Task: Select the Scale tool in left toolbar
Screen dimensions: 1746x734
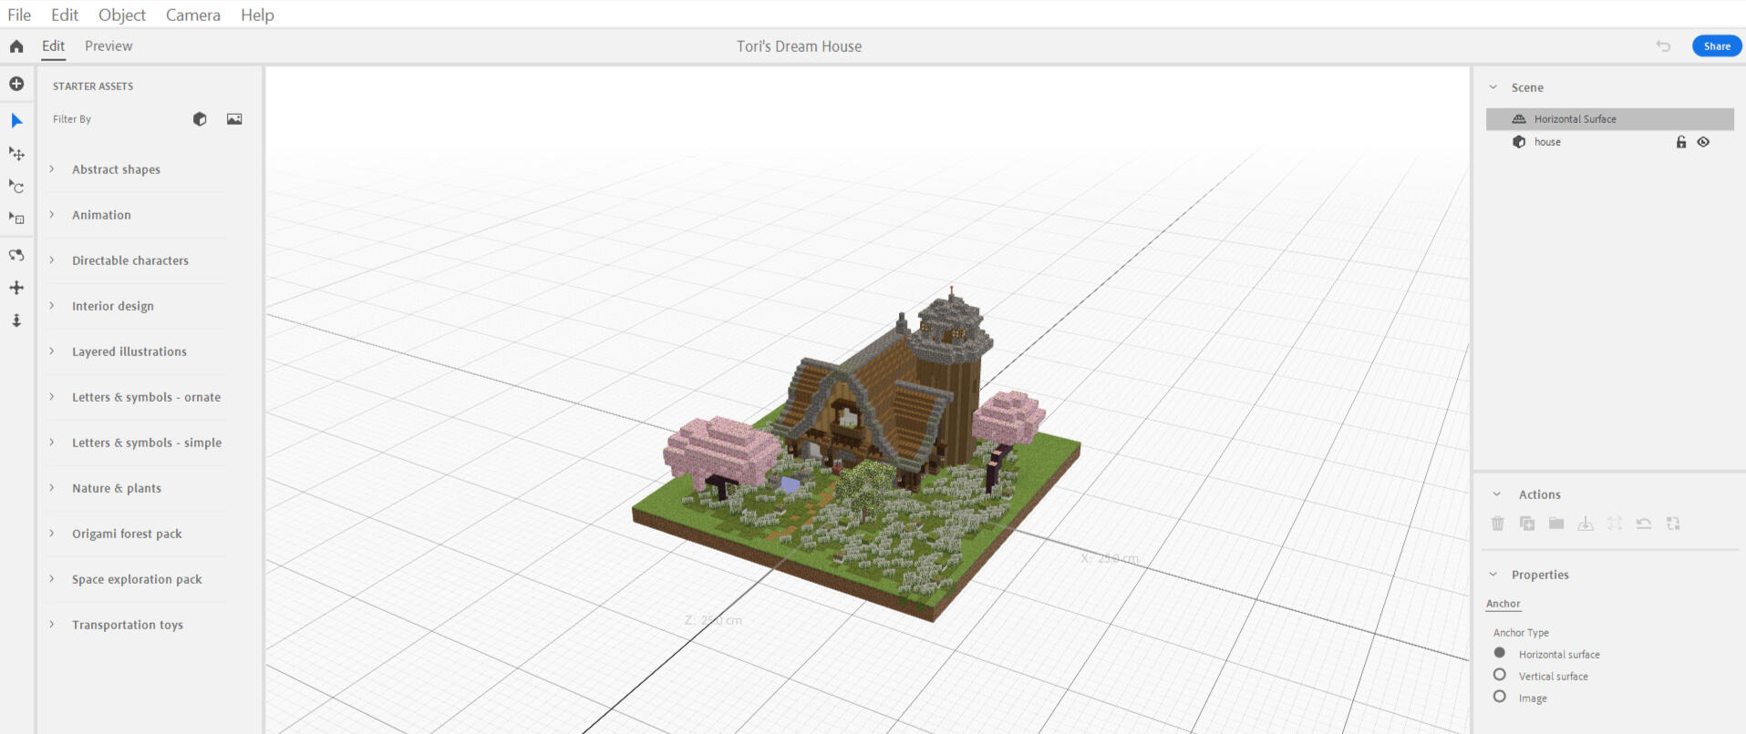Action: pos(16,219)
